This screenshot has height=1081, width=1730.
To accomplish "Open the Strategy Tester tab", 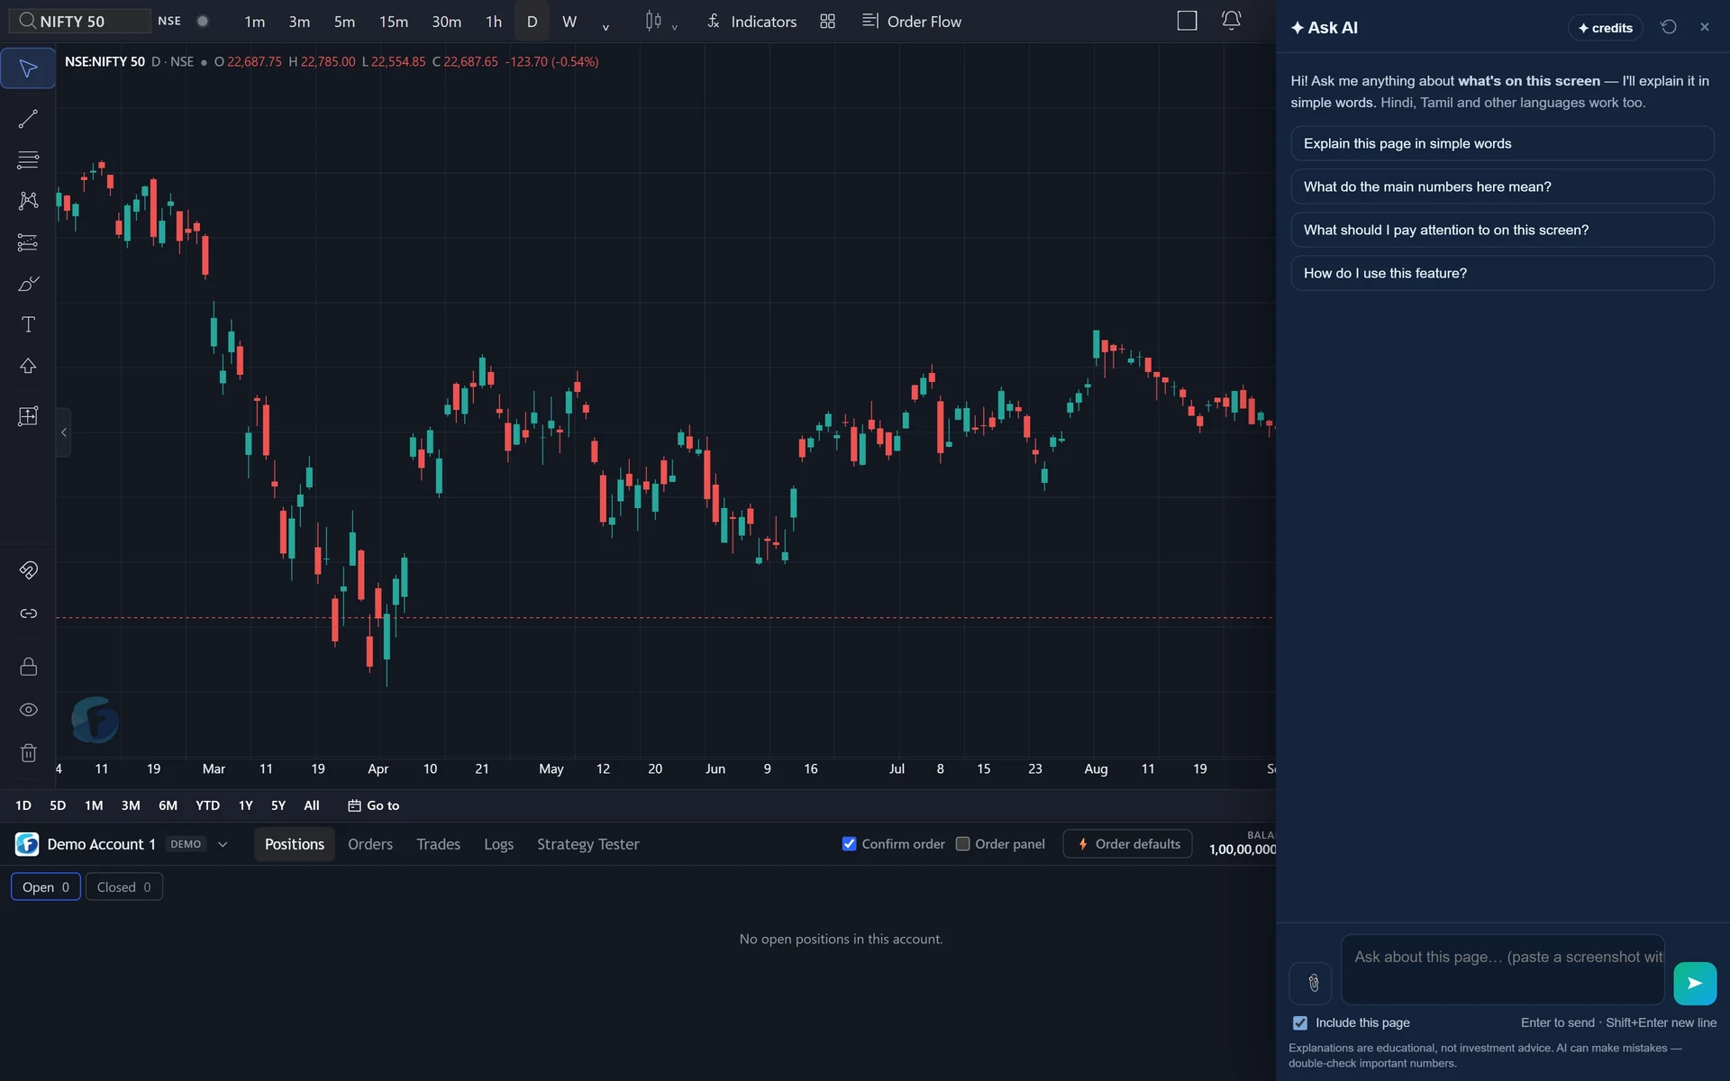I will tap(587, 844).
